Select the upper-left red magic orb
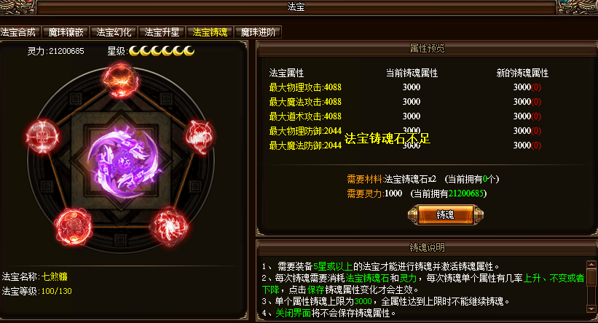Image resolution: width=598 pixels, height=323 pixels. (42, 136)
